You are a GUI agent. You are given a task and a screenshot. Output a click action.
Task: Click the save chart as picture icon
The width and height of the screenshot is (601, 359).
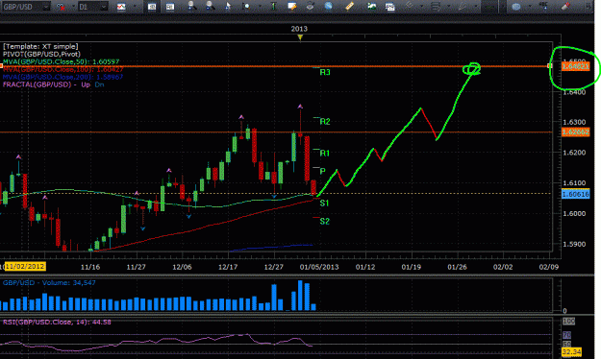tap(371, 6)
